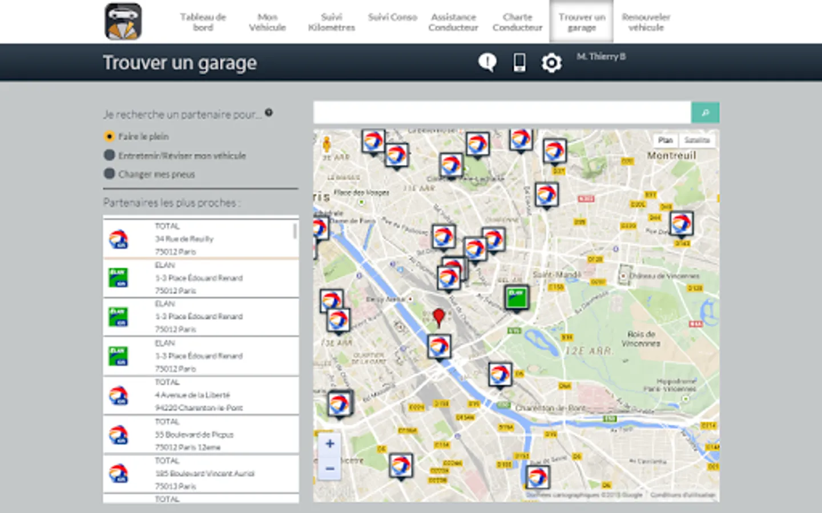
Task: Open the Assistance Conducteur page
Action: coord(453,22)
